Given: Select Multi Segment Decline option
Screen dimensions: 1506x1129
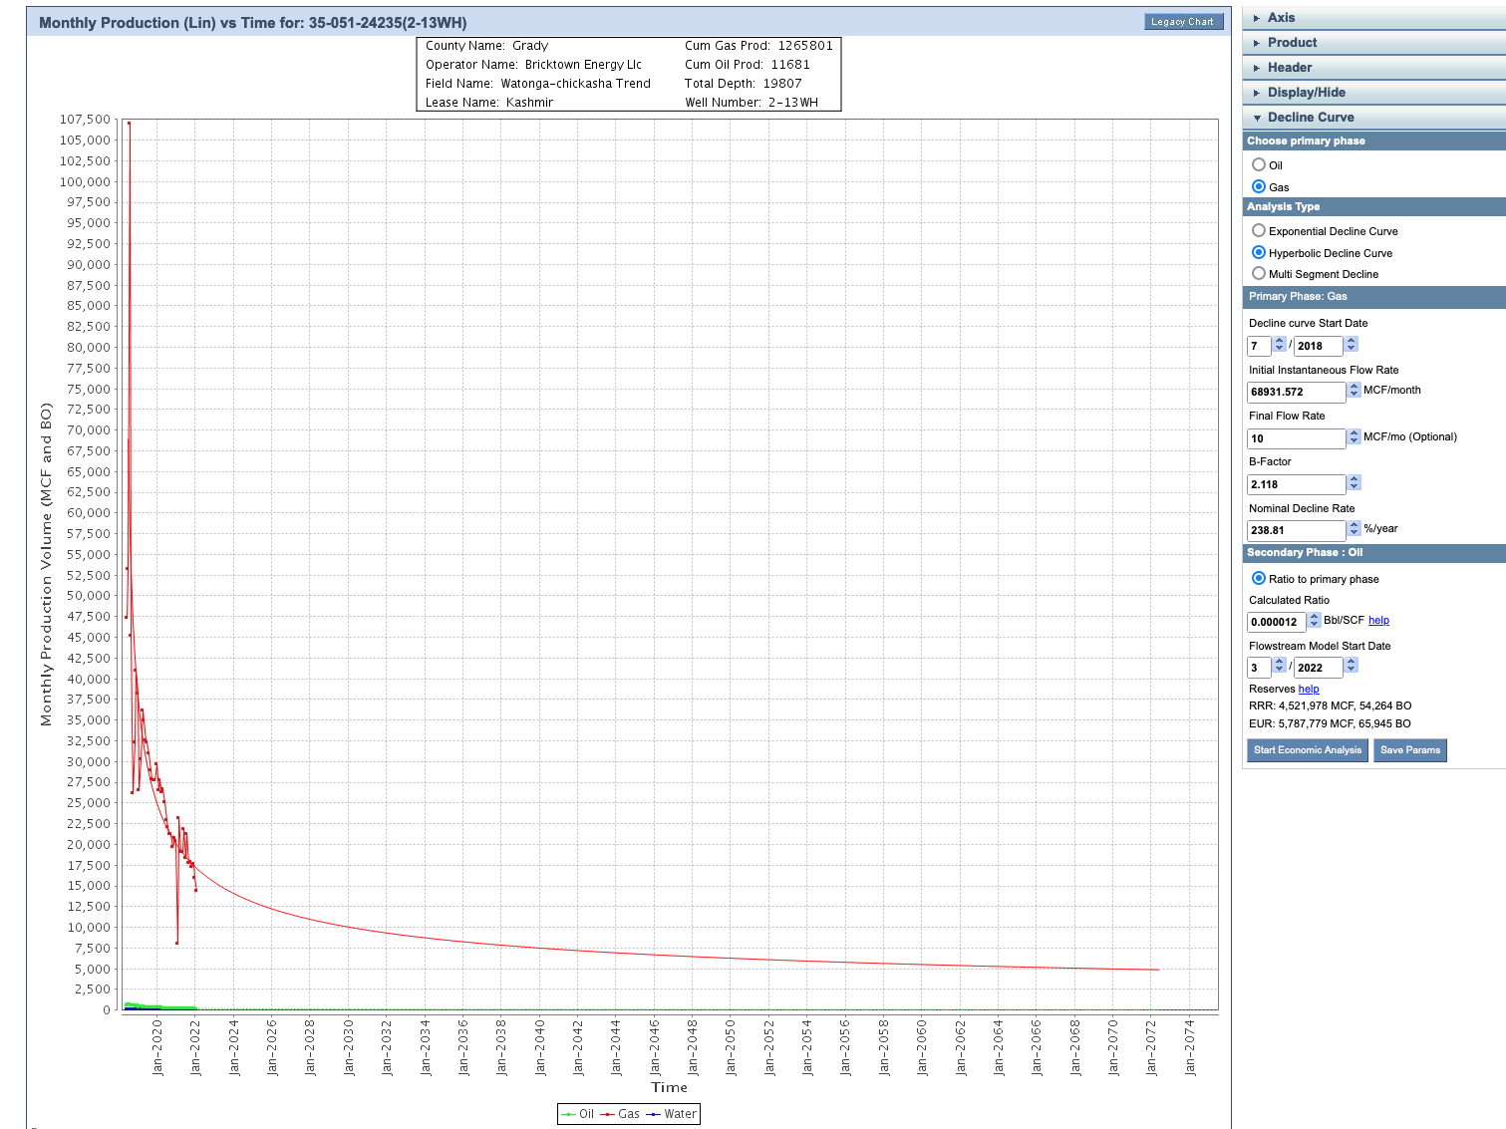Looking at the screenshot, I should (x=1259, y=274).
